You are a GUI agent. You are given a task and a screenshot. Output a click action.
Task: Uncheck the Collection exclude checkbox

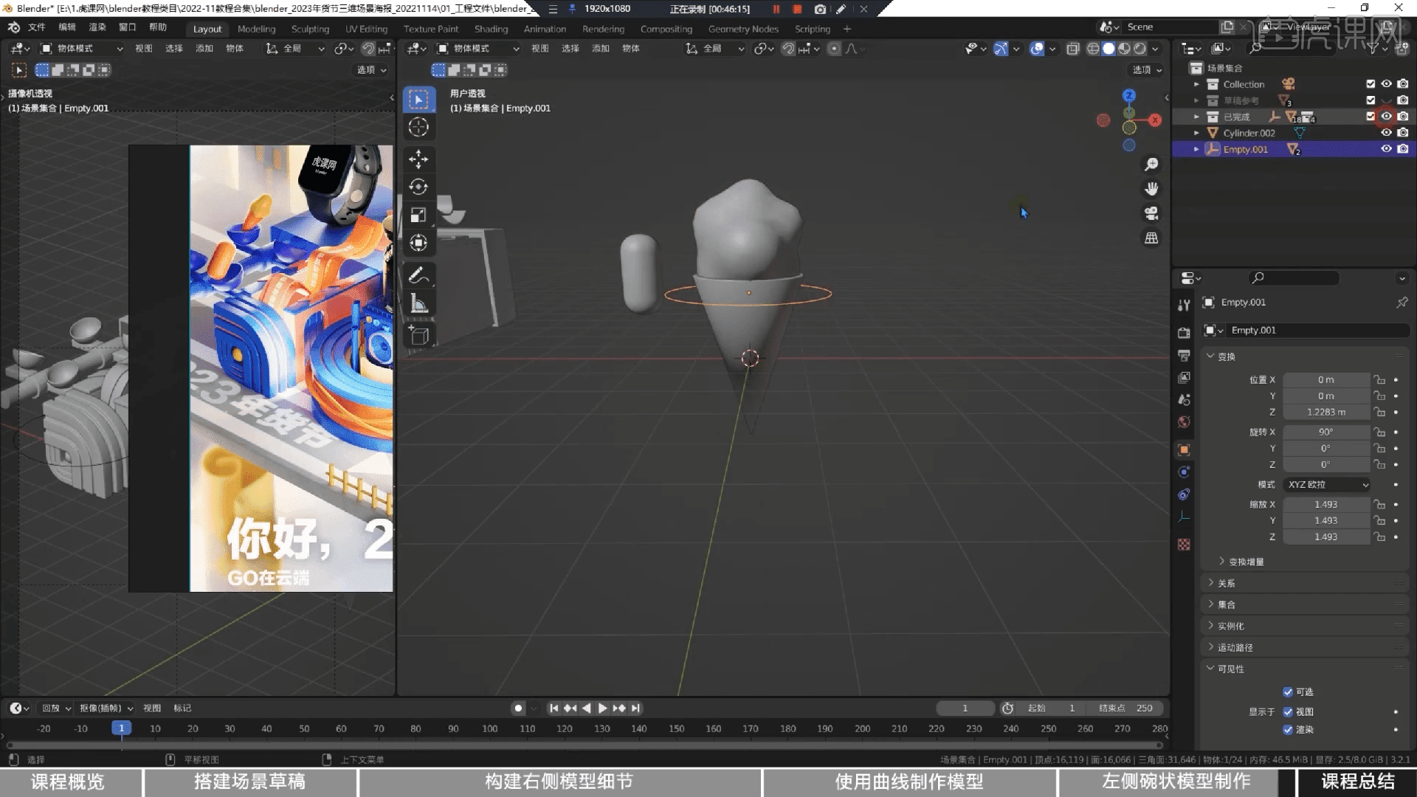pos(1371,84)
